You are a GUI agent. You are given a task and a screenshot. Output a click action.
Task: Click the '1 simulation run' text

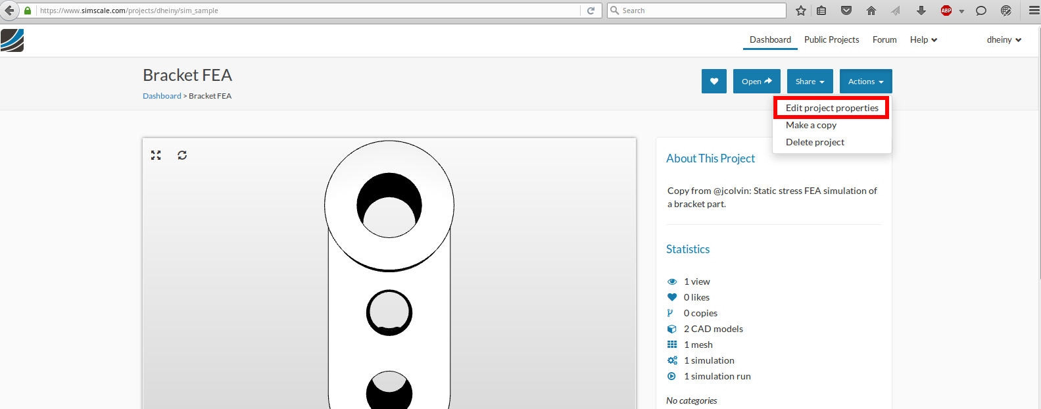click(717, 376)
